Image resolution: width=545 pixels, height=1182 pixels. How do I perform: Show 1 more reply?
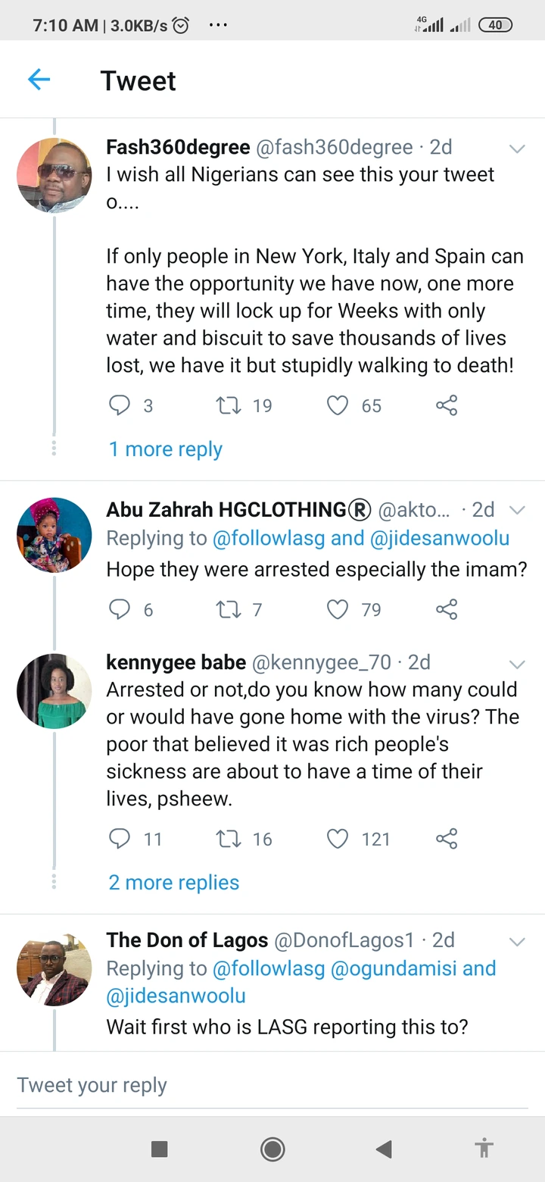pos(166,449)
